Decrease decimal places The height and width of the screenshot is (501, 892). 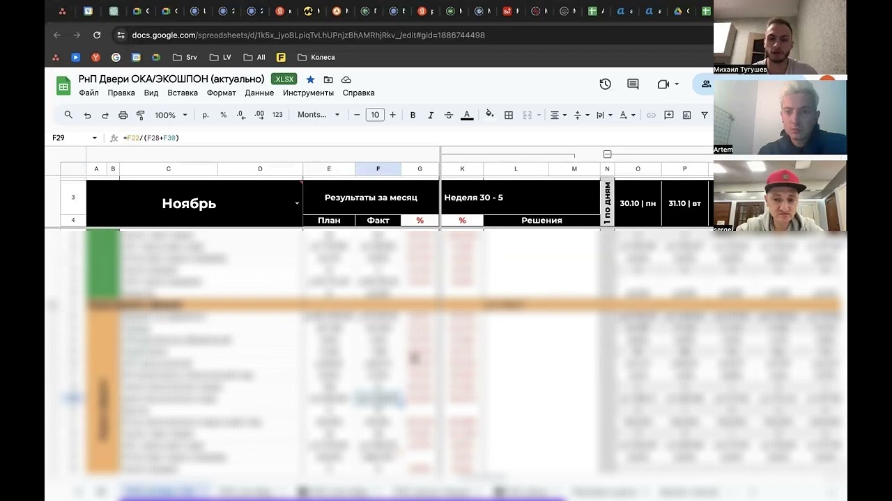point(241,115)
